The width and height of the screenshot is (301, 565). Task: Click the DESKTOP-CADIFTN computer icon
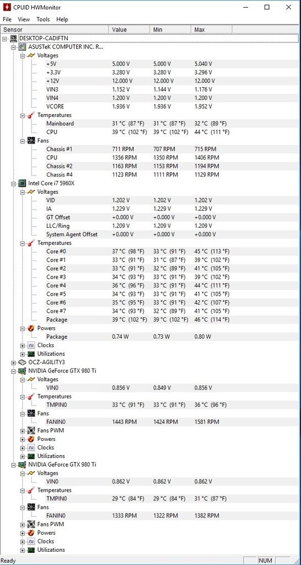pos(14,38)
